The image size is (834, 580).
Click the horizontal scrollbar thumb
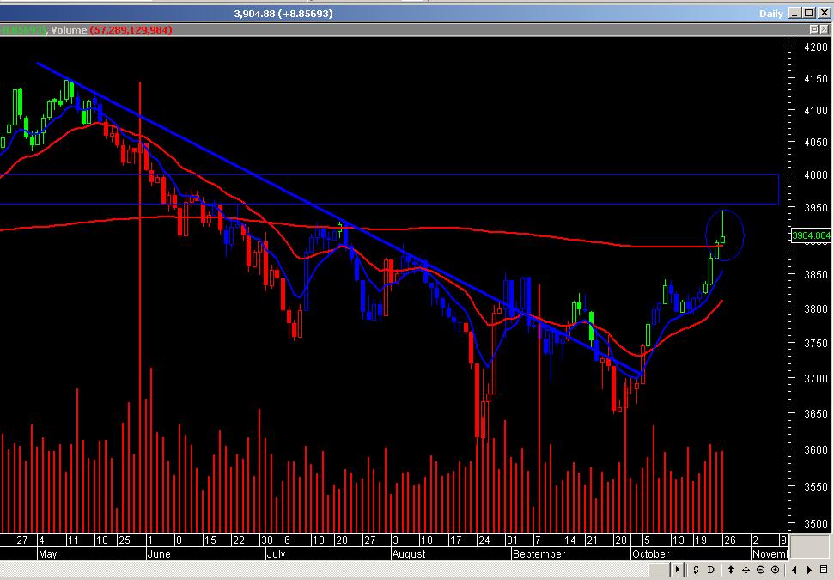(x=660, y=570)
